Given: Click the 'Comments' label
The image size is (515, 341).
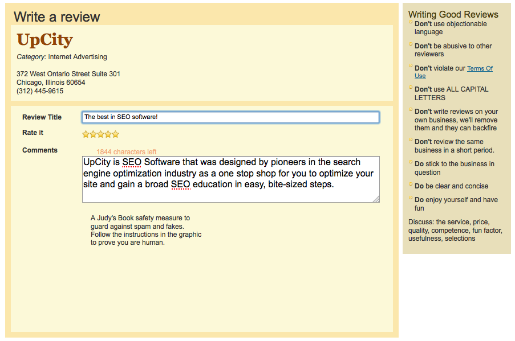Looking at the screenshot, I should (40, 150).
